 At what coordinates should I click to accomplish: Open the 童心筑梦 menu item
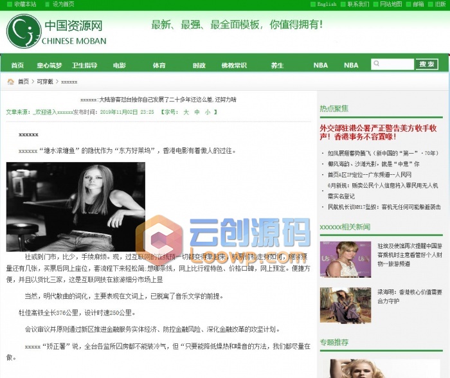pyautogui.click(x=50, y=66)
